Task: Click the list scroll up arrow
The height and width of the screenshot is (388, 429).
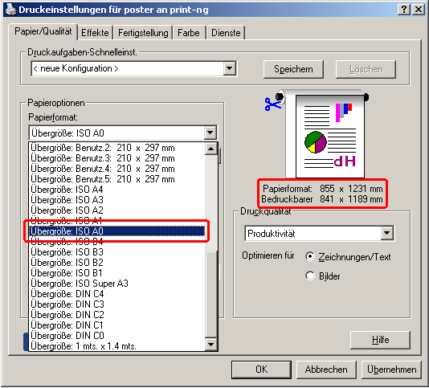Action: (x=210, y=149)
